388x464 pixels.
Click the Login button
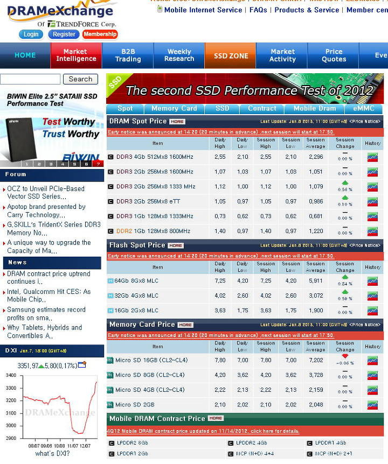point(31,34)
